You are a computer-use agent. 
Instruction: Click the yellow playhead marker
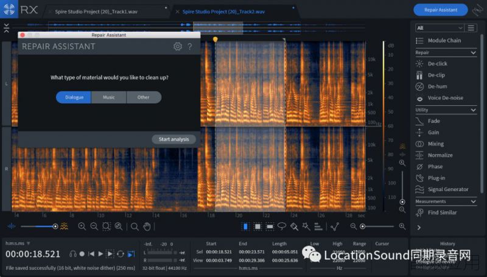tap(215, 39)
